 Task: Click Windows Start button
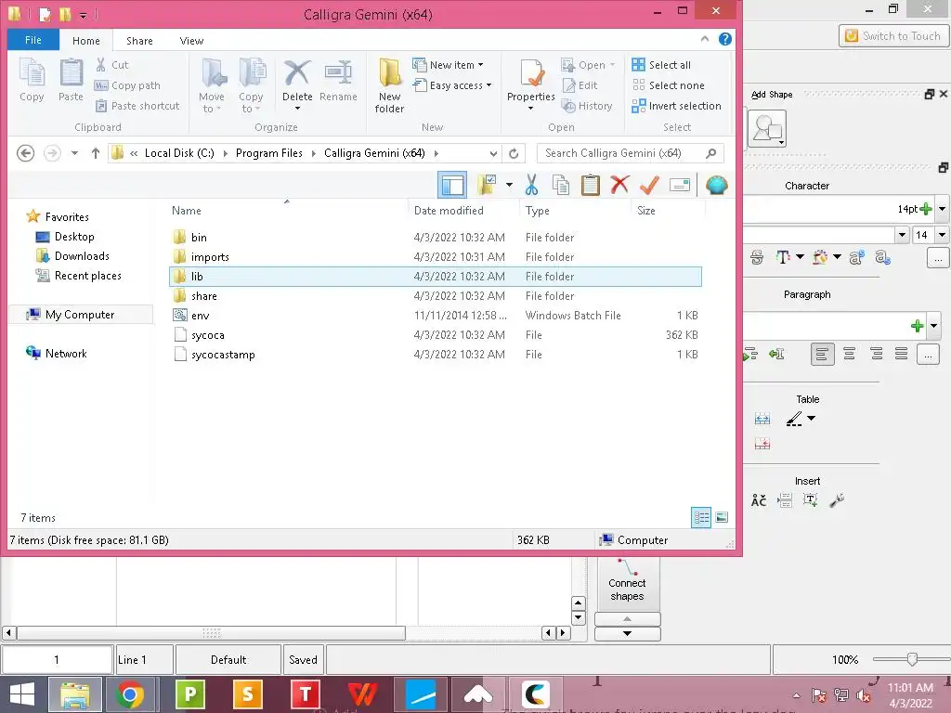pos(22,694)
